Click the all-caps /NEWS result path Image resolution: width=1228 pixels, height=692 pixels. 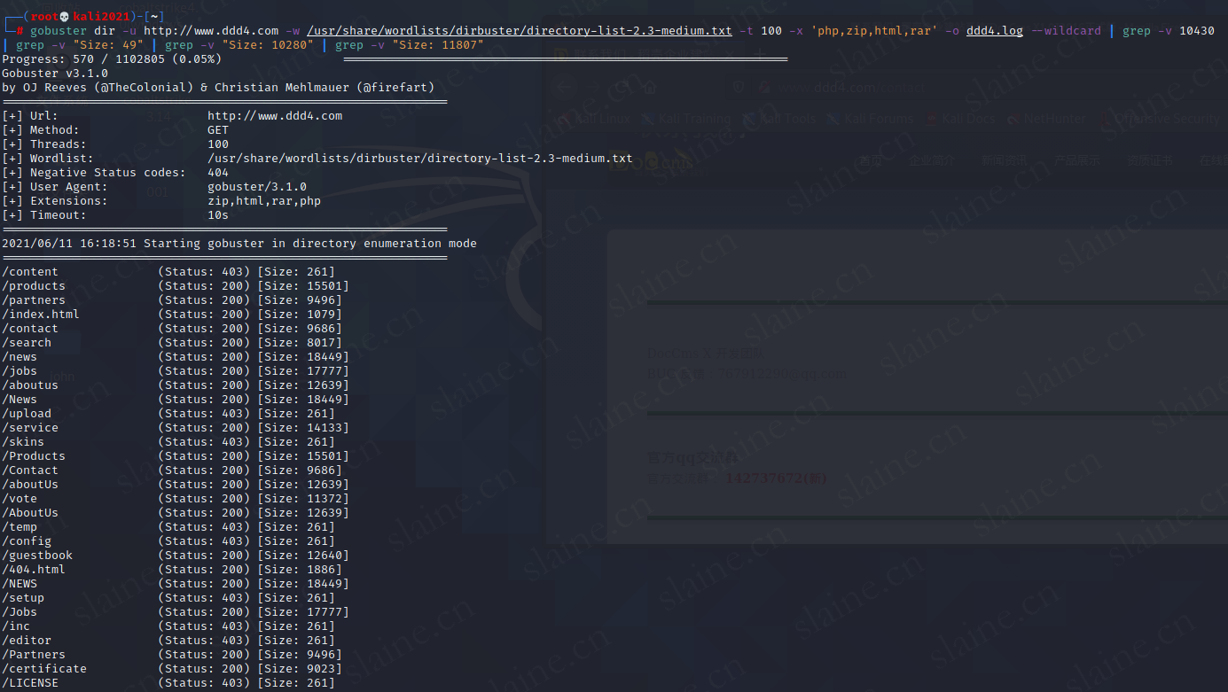coord(20,584)
